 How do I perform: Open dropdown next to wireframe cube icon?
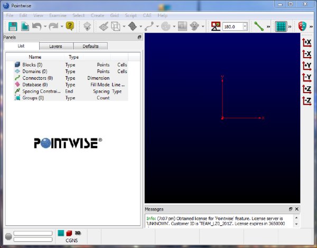point(124,26)
